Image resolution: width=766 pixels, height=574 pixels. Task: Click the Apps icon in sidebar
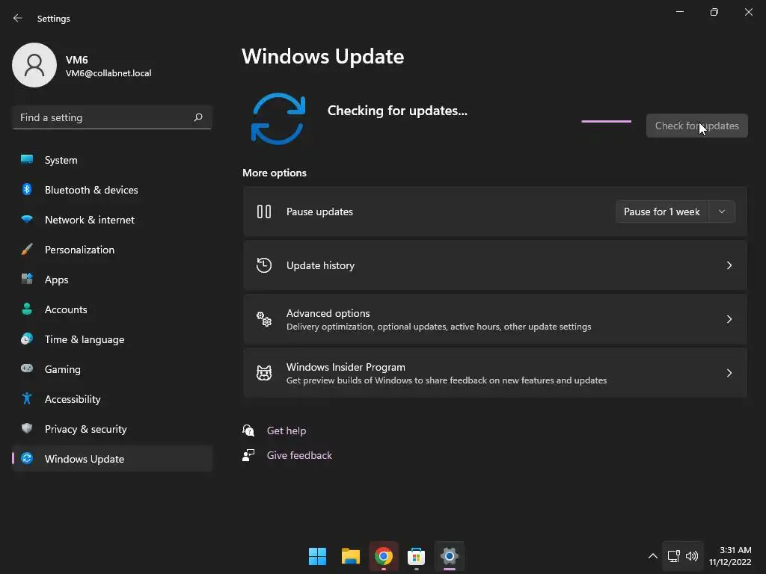pos(27,279)
